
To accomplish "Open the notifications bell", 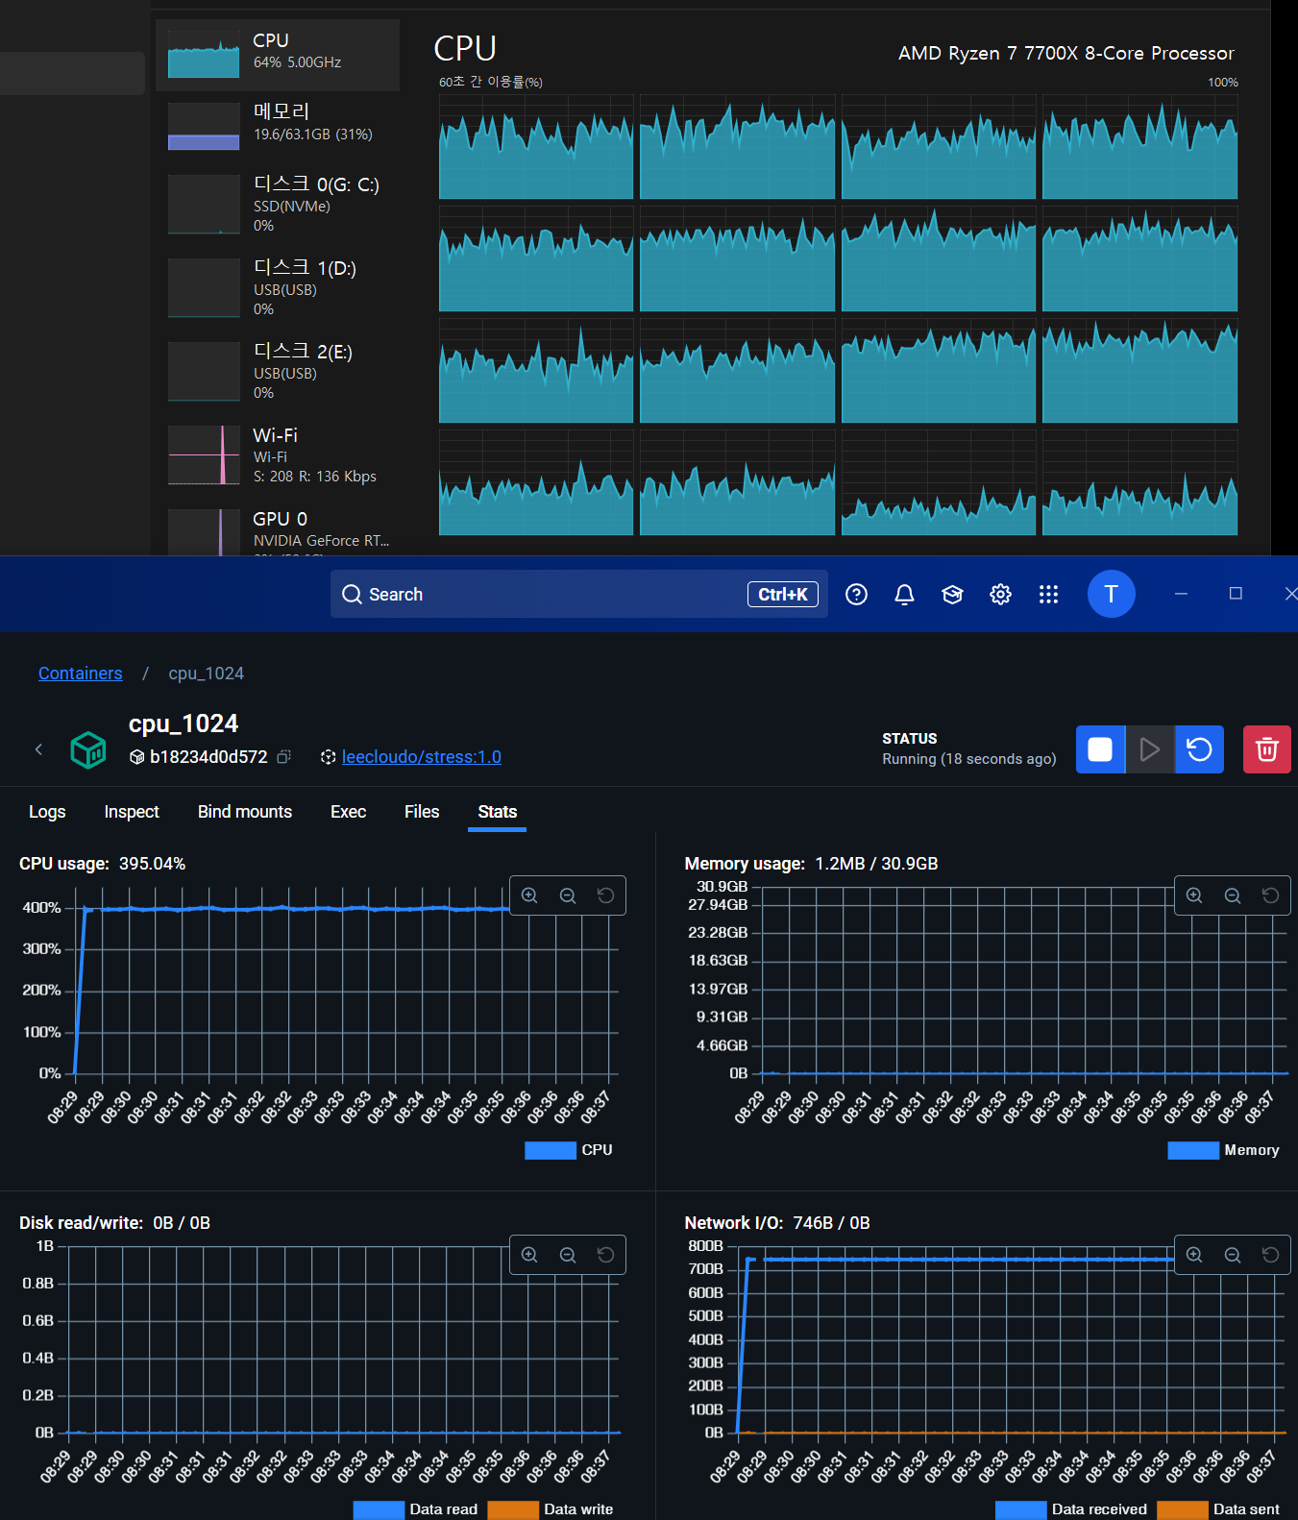I will (904, 595).
